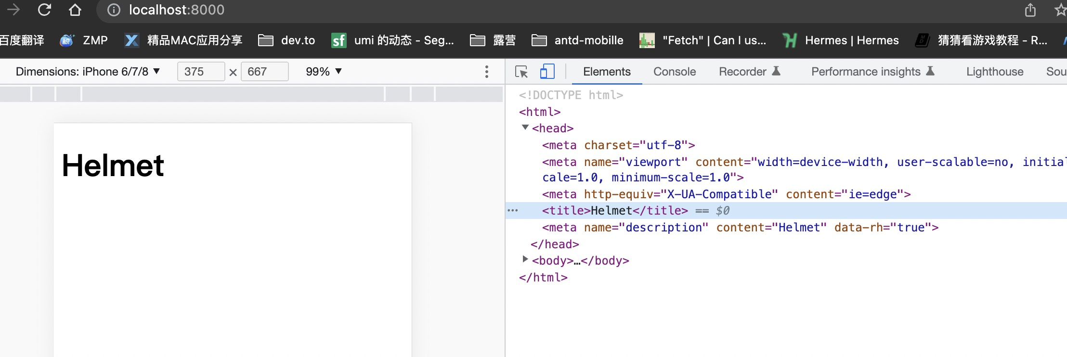Image resolution: width=1067 pixels, height=357 pixels.
Task: Open the "Fetch" | Can I us... bookmark
Action: pyautogui.click(x=703, y=40)
